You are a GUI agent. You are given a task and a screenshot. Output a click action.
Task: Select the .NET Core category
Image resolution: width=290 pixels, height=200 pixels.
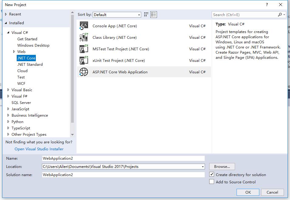(26, 58)
